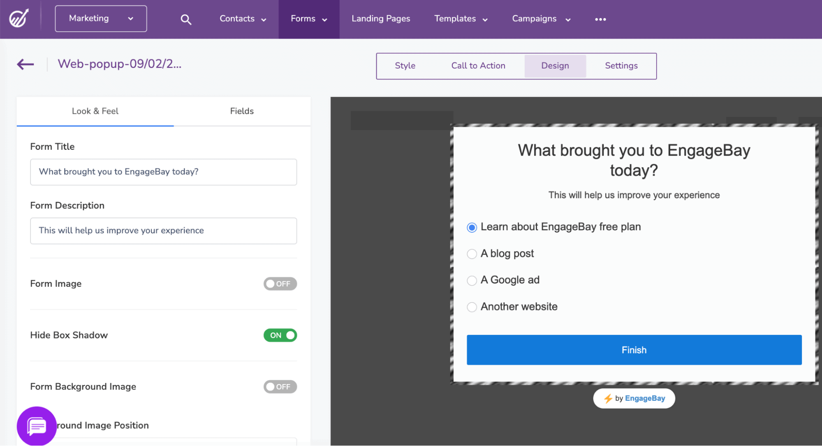This screenshot has height=446, width=822.
Task: Open Landing Pages in the navbar
Action: pos(381,19)
